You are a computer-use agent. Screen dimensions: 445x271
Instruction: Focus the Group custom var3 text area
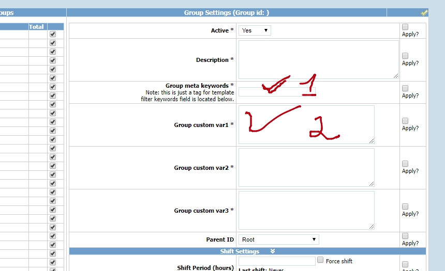tap(306, 211)
